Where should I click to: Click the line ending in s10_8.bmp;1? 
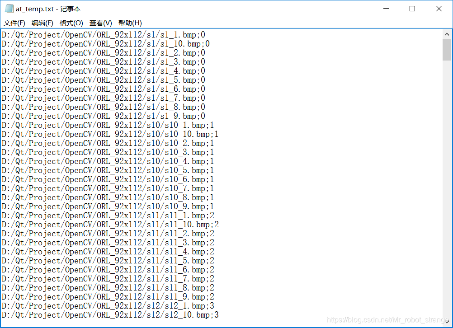[108, 197]
